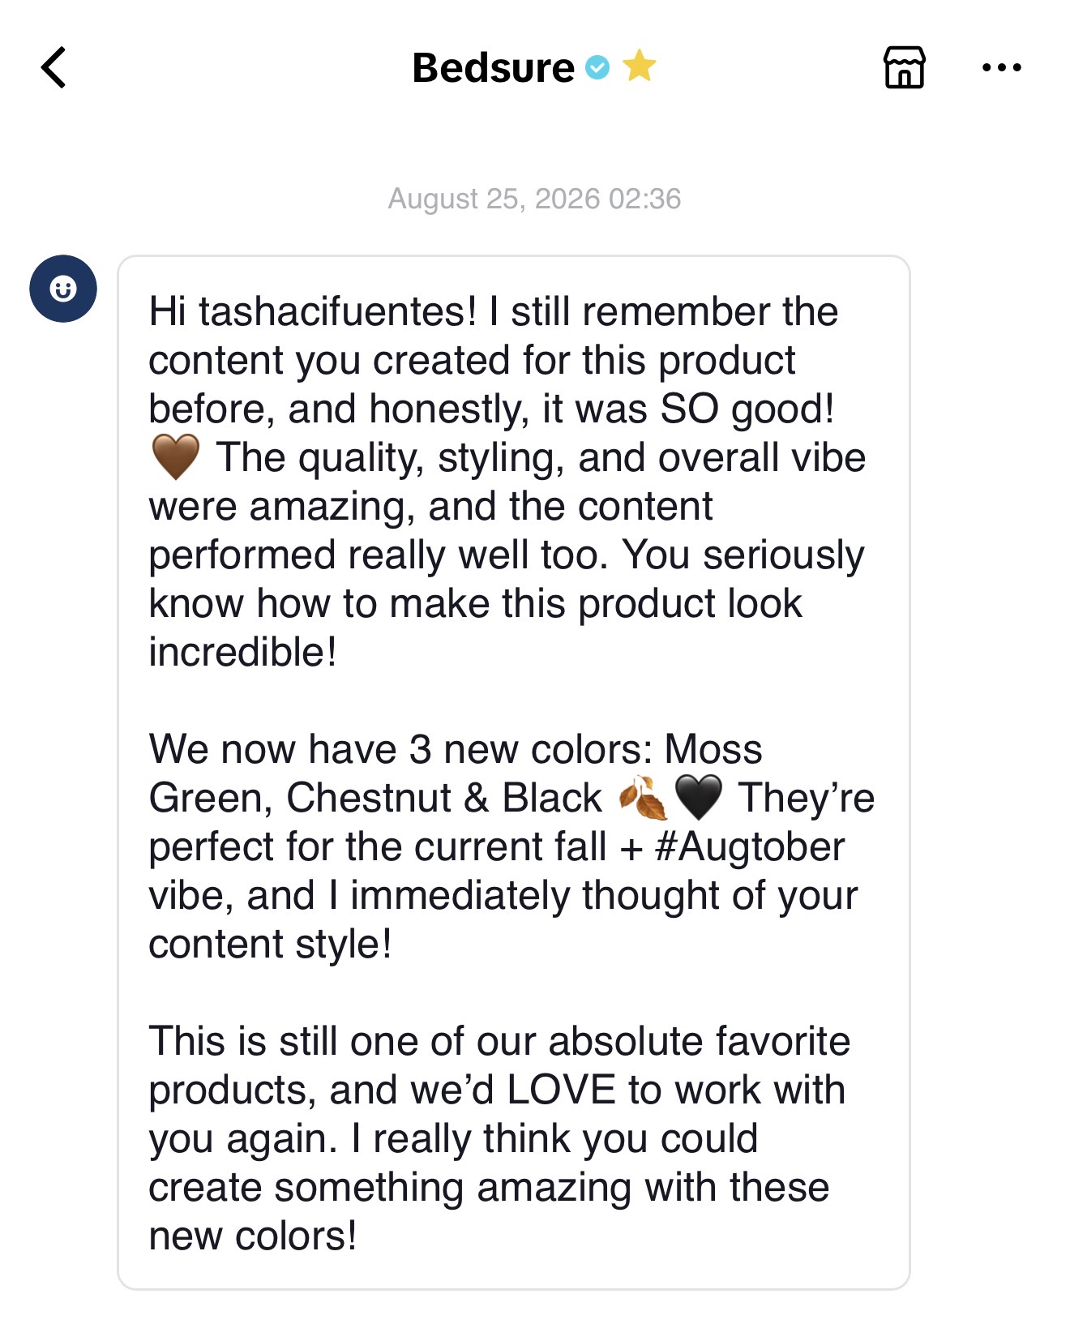
Task: Click the black heart emoji
Action: click(x=698, y=798)
